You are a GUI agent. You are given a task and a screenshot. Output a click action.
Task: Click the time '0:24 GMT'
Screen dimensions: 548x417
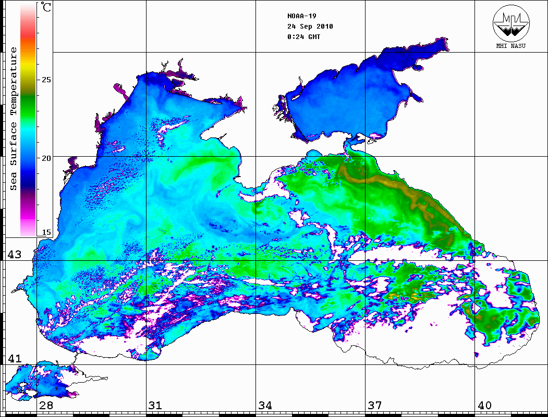coord(303,36)
